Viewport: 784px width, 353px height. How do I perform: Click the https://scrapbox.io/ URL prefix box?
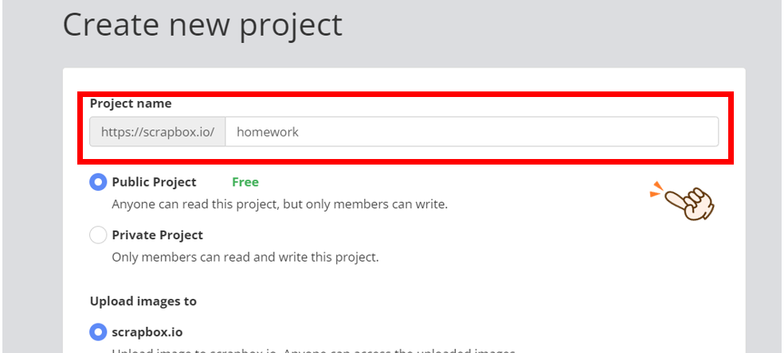pos(158,132)
